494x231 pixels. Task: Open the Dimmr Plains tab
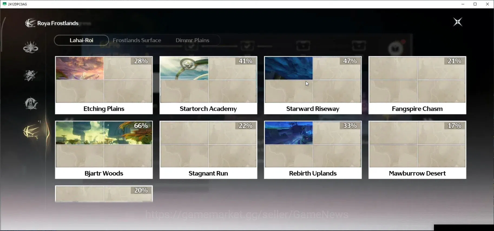point(192,40)
